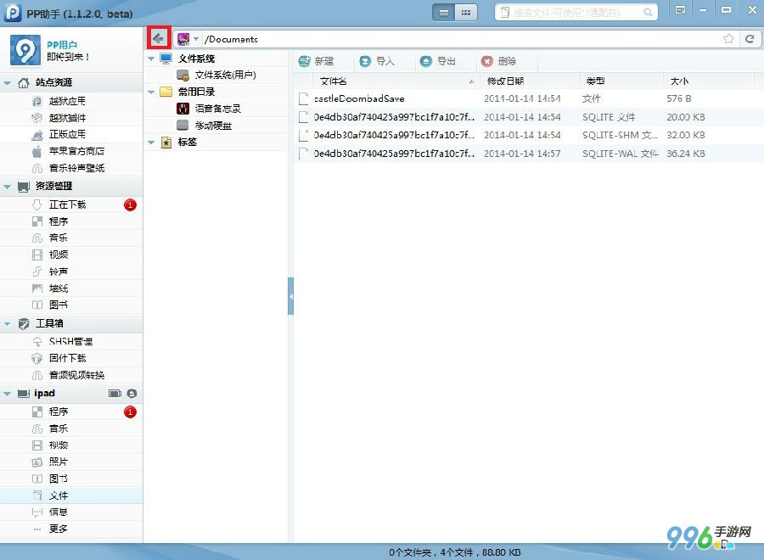Import files with 导入
The image size is (764, 560).
(377, 61)
